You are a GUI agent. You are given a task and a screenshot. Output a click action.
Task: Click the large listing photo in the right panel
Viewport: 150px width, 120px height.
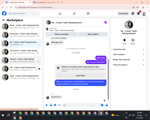(x=129, y=25)
